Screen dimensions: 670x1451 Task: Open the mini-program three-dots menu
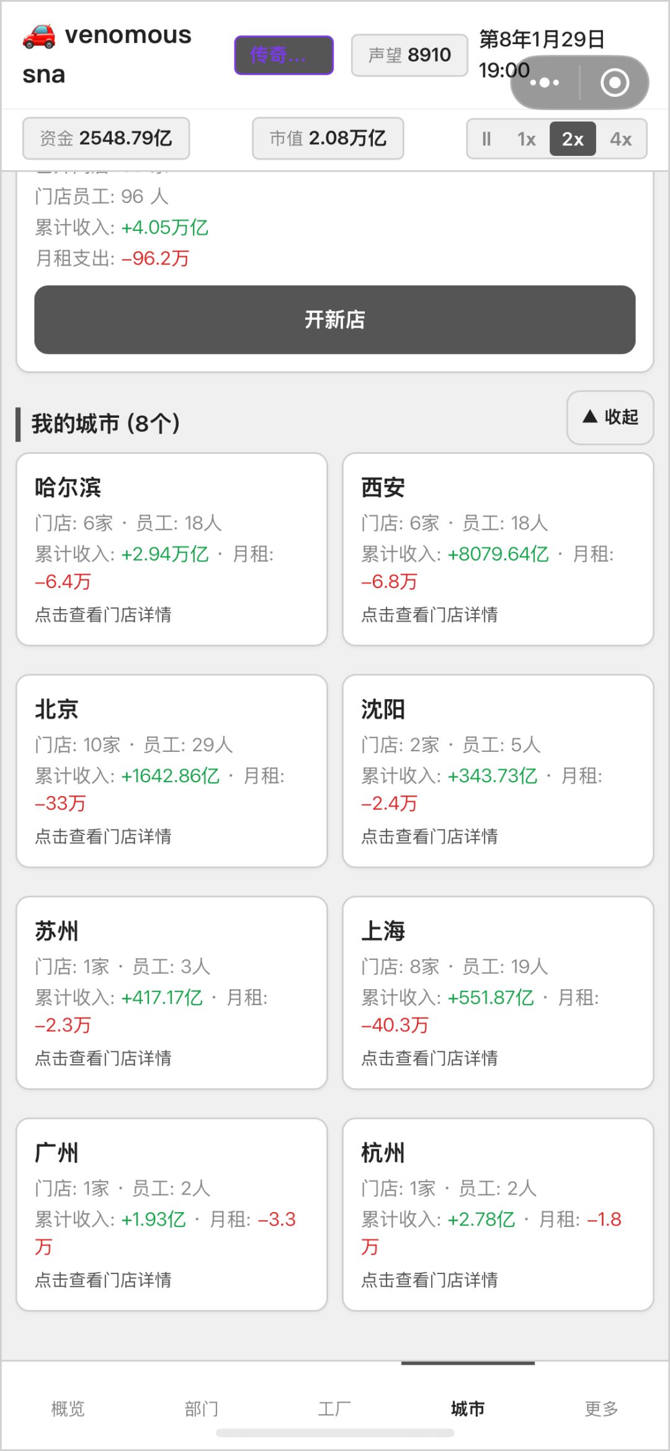point(545,83)
